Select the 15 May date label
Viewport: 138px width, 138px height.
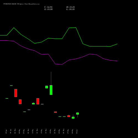pos(42,131)
